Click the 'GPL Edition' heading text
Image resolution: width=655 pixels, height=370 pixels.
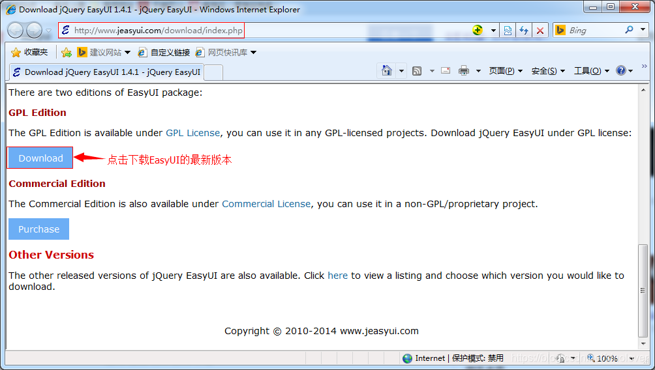[x=37, y=113]
